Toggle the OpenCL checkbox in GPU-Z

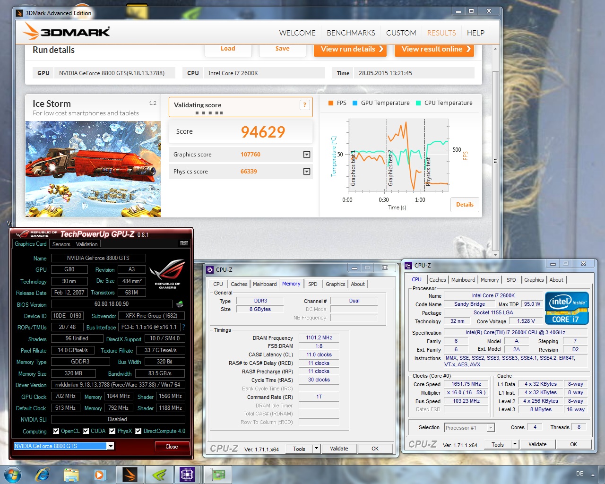[x=56, y=431]
